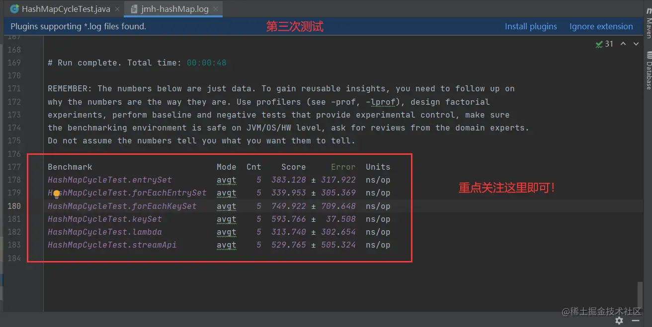Click the score value 313.740
This screenshot has width=652, height=327.
[x=289, y=232]
